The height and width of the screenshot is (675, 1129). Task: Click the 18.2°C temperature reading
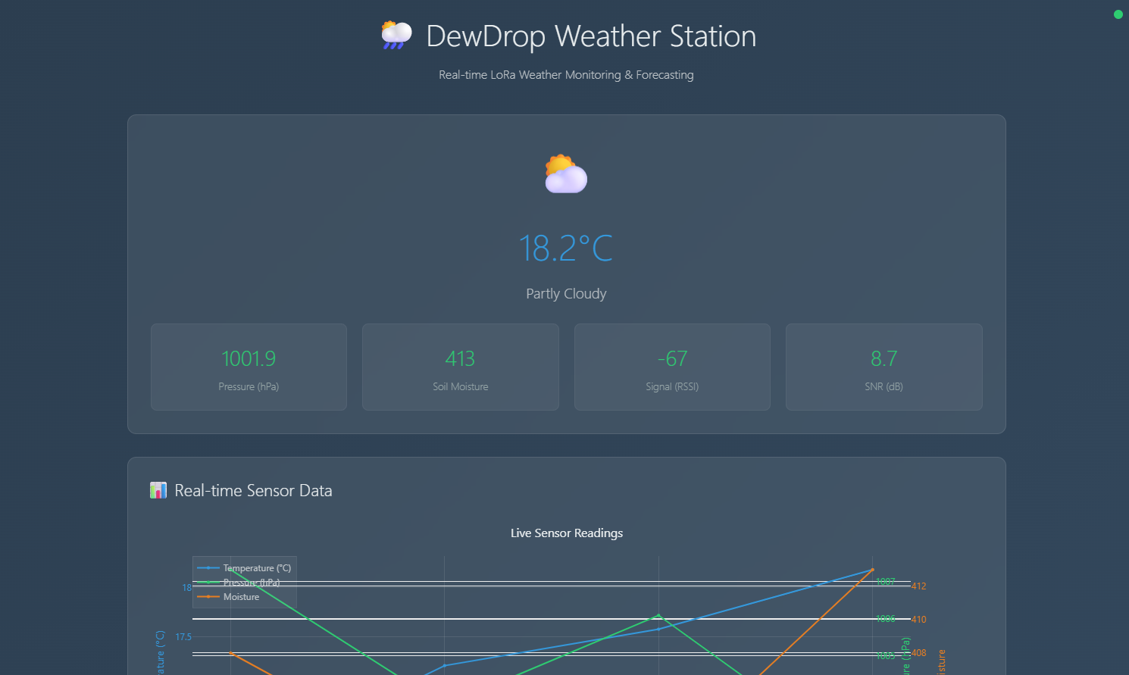[566, 248]
